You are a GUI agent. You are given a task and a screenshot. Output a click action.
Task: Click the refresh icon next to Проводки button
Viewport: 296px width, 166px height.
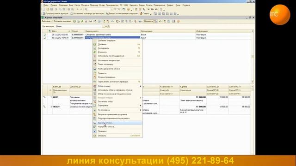pyautogui.click(x=160, y=21)
